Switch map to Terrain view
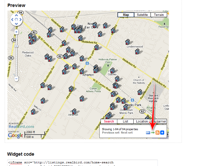Image resolution: width=199 pixels, height=166 pixels. 159,15
